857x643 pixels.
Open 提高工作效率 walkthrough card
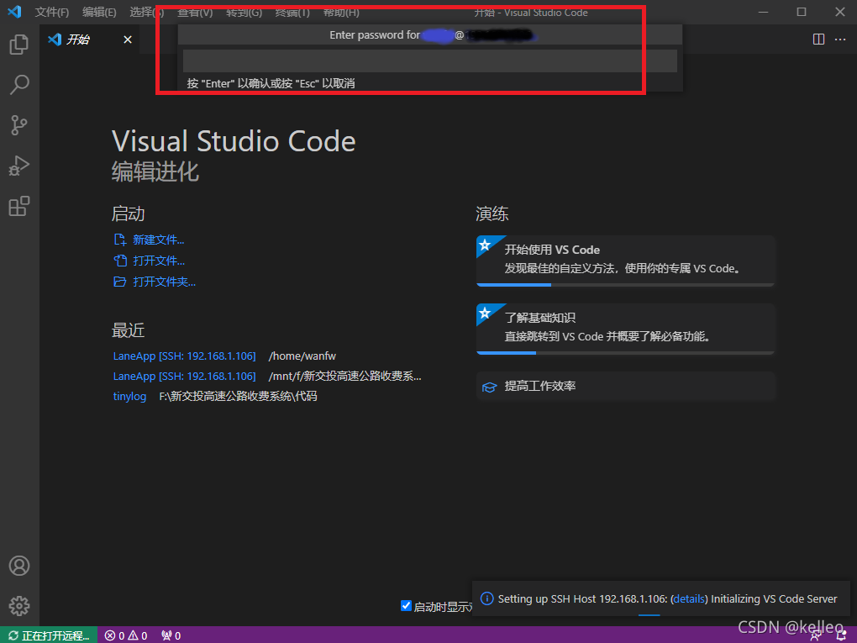(625, 386)
